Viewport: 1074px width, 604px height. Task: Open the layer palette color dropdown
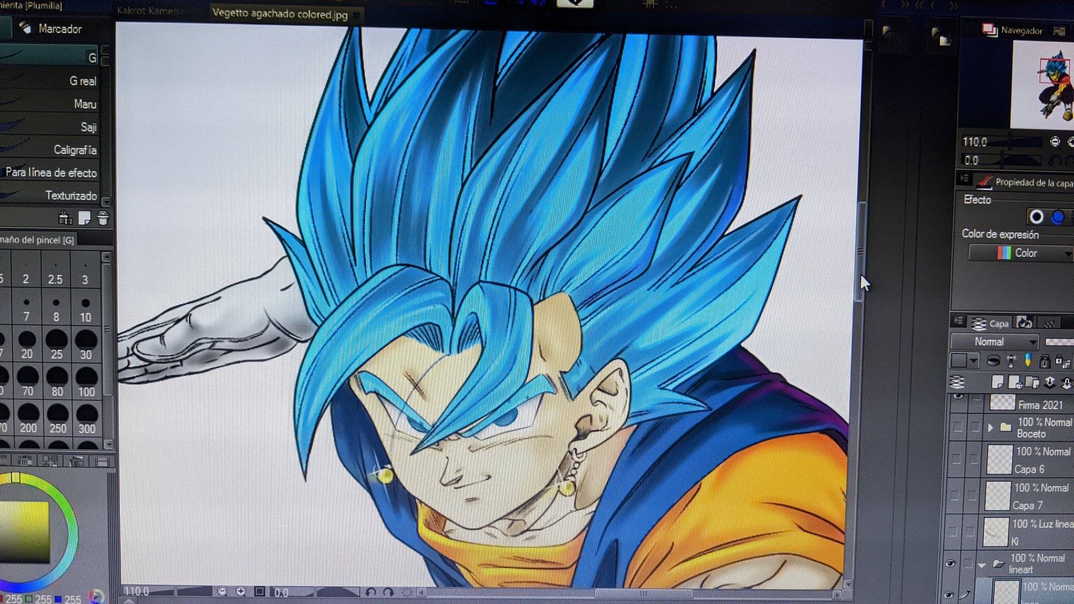pyautogui.click(x=965, y=361)
